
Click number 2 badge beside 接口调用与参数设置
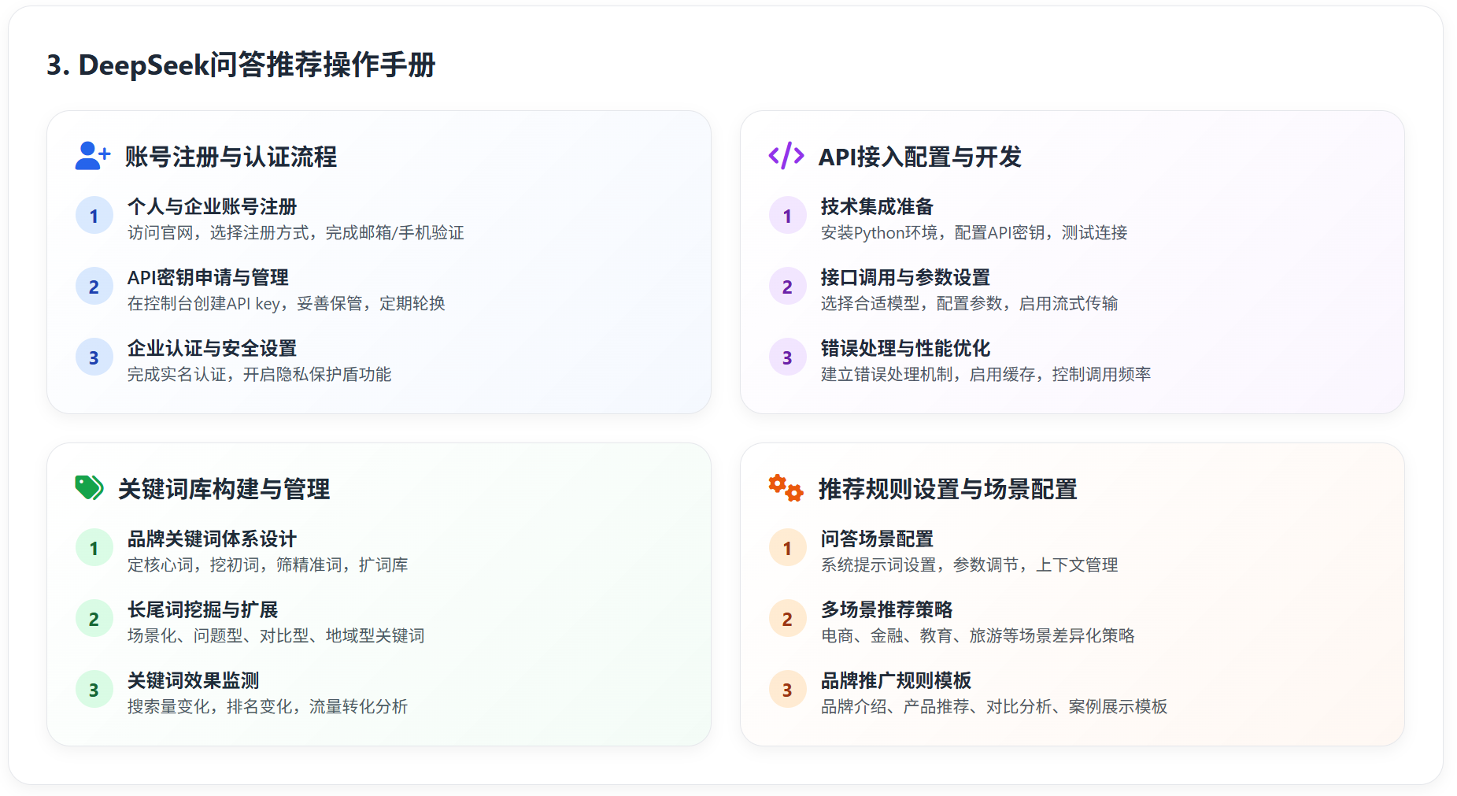click(x=787, y=287)
